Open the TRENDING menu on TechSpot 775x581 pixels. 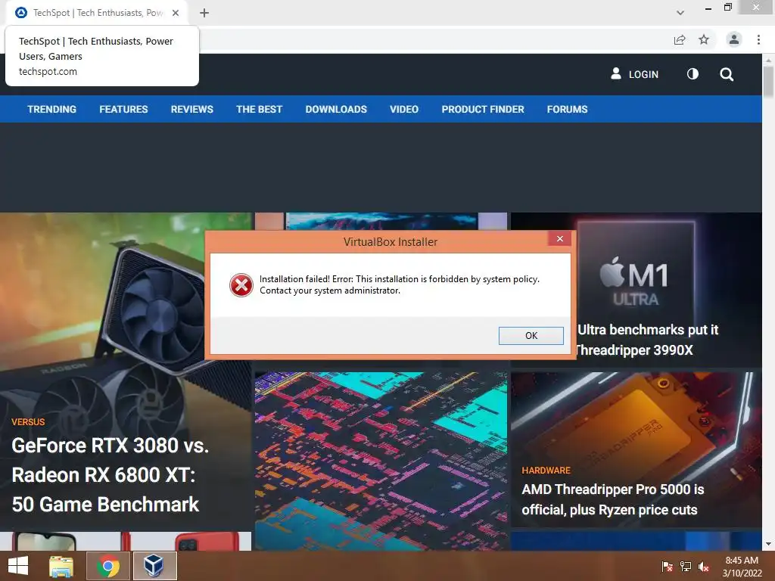[52, 109]
